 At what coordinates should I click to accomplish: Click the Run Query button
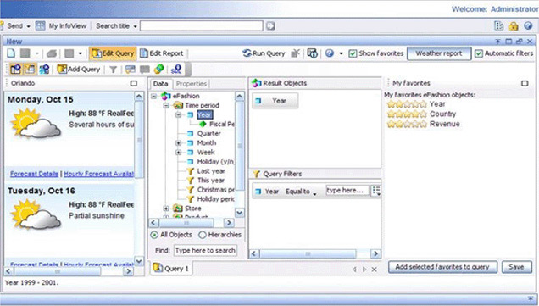264,53
